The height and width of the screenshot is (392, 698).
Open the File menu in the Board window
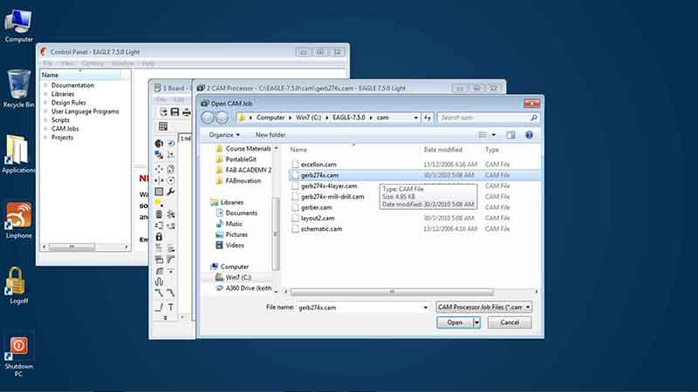(x=161, y=99)
